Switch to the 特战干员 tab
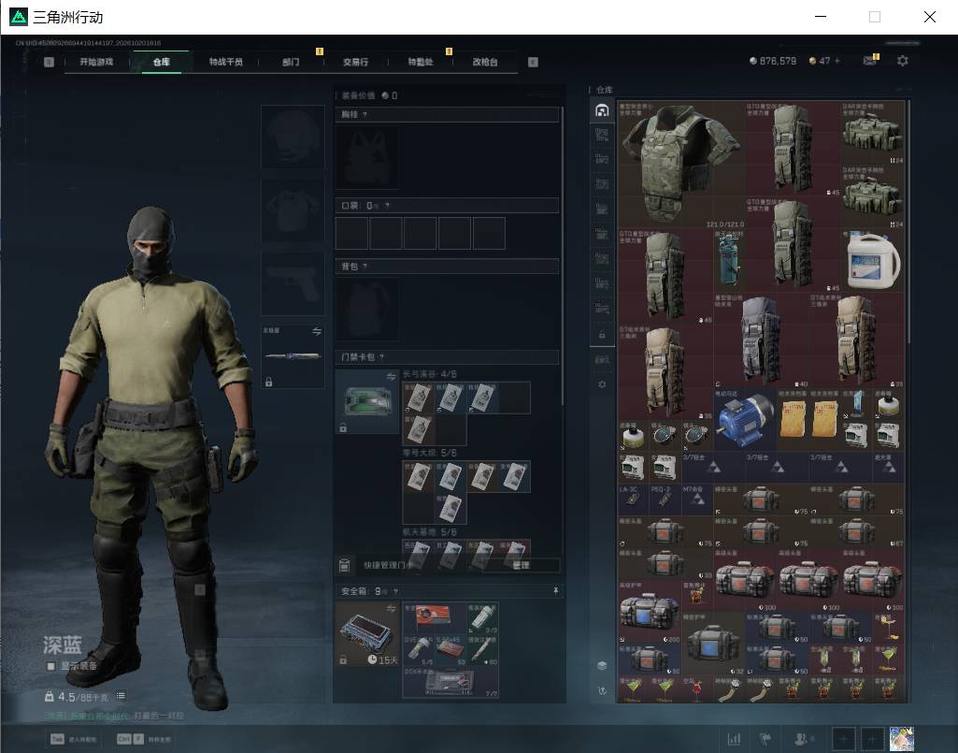This screenshot has height=753, width=958. point(226,62)
